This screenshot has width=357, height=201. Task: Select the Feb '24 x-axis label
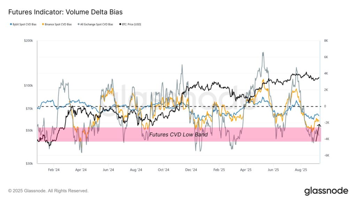tap(53, 170)
